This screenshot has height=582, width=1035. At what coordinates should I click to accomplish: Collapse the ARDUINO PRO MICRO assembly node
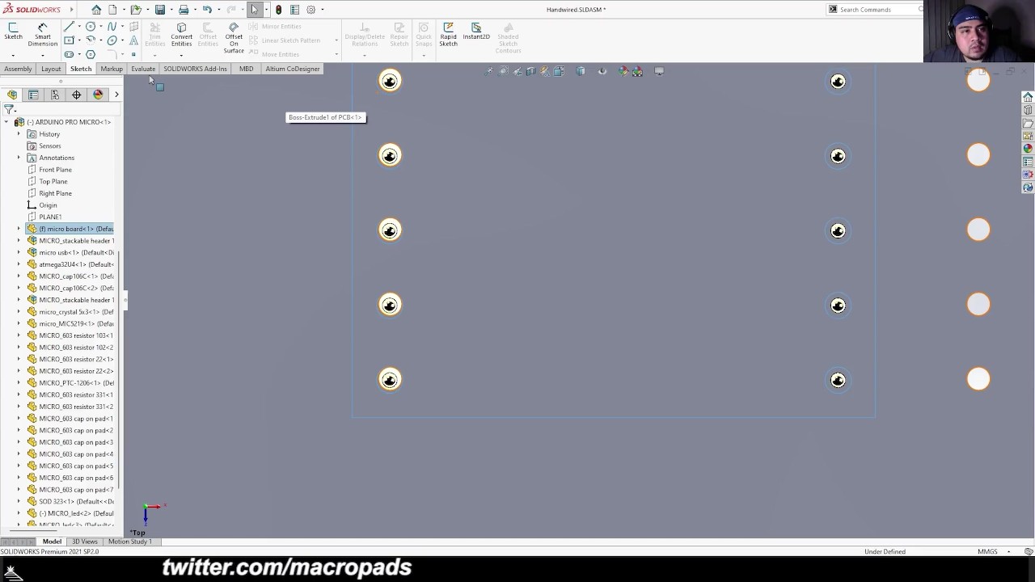pyautogui.click(x=6, y=122)
